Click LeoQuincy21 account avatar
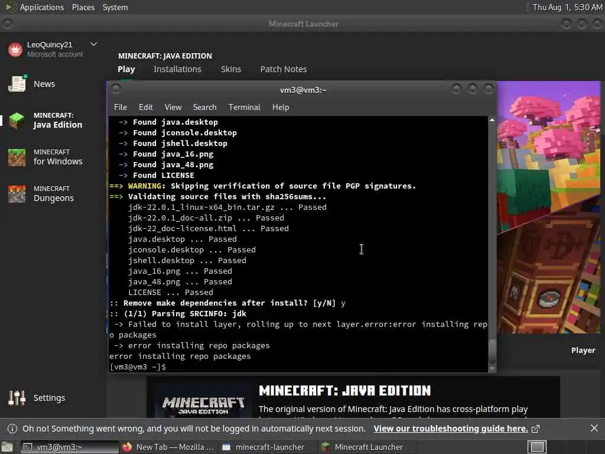 (15, 50)
